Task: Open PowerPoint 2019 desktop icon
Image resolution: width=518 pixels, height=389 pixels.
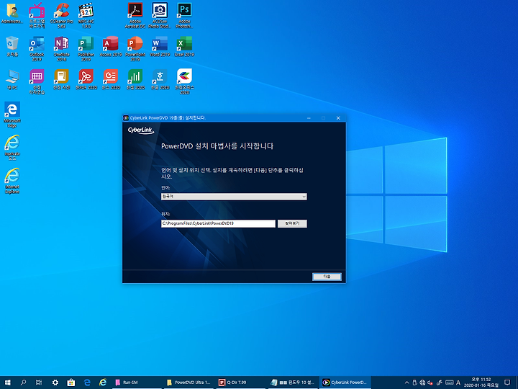Action: coord(135,49)
